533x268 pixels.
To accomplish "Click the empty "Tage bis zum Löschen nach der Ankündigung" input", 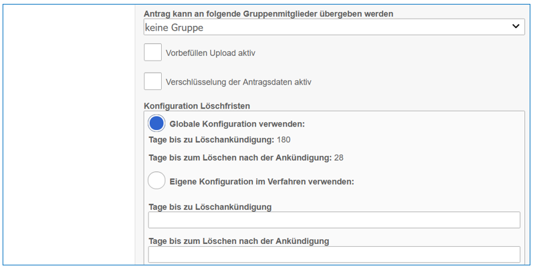I will [334, 254].
